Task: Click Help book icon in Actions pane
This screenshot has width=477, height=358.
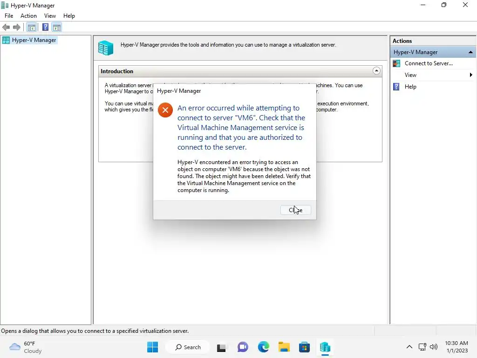Action: pyautogui.click(x=396, y=87)
